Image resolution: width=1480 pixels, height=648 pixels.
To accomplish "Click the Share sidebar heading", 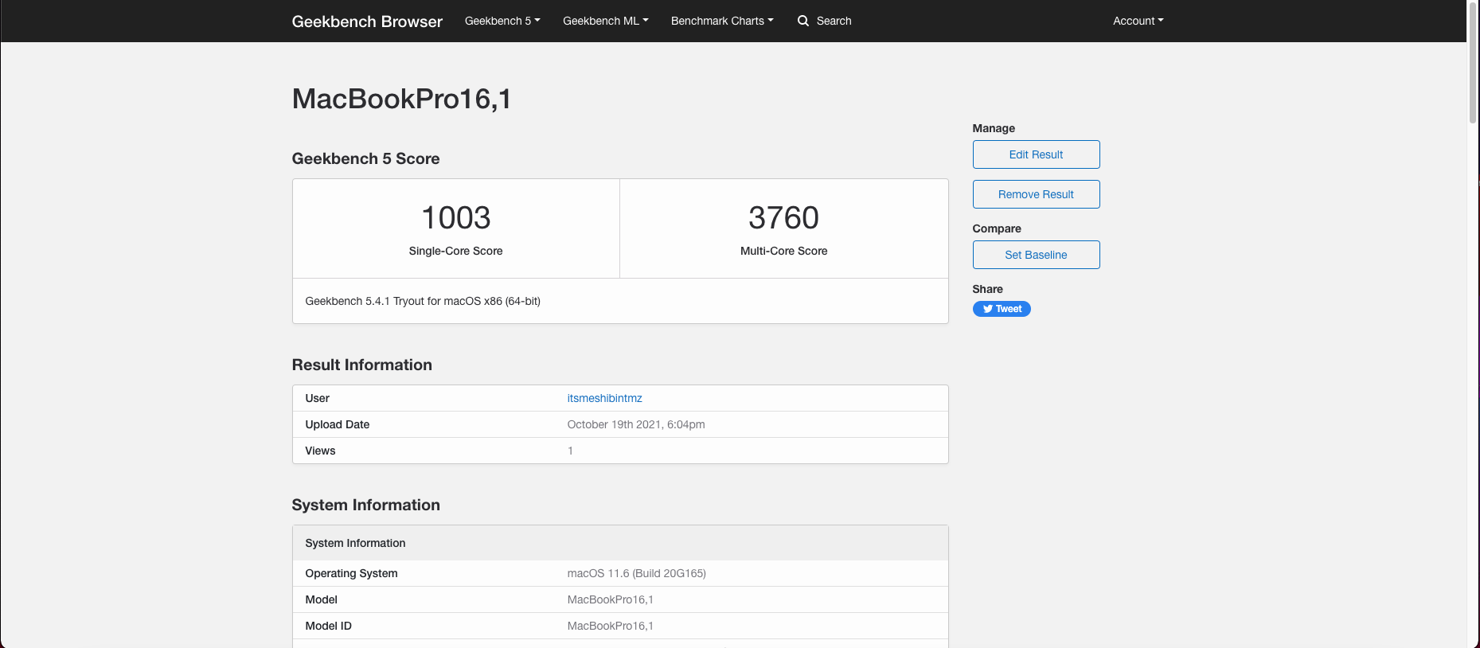I will point(988,289).
